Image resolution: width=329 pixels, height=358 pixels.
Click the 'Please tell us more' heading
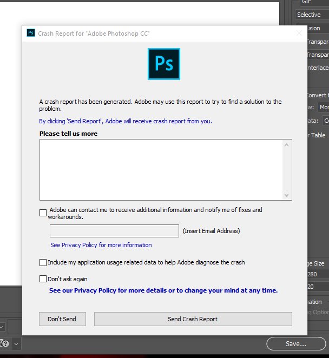68,134
